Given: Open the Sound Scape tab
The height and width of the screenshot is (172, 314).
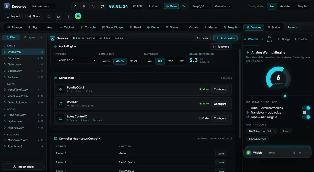Looking at the screenshot, I should [x=113, y=27].
